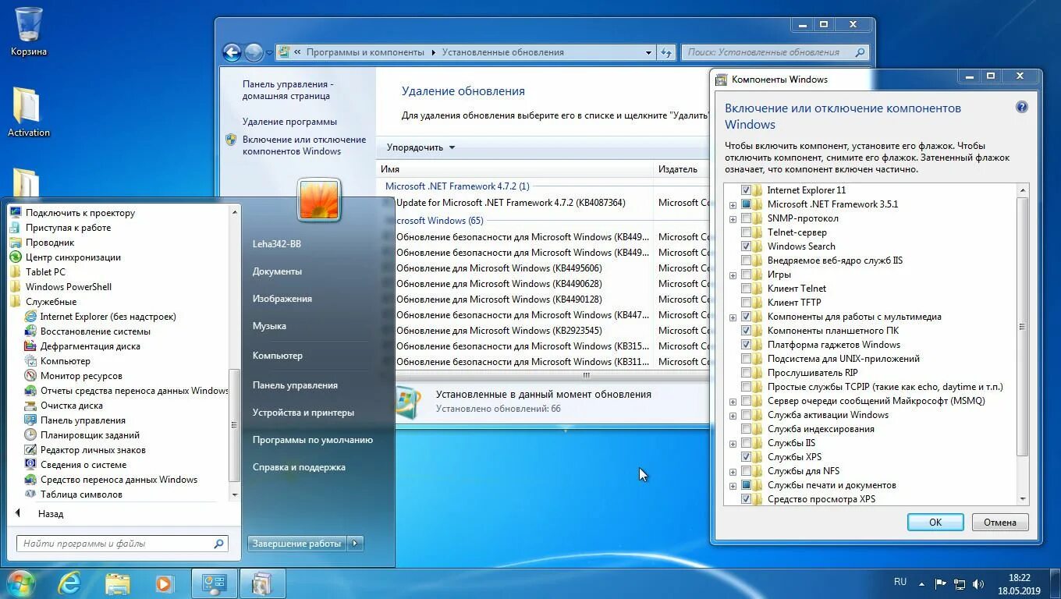Viewport: 1061px width, 599px height.
Task: Open Панель управления in Start menu right pane
Action: [x=295, y=385]
